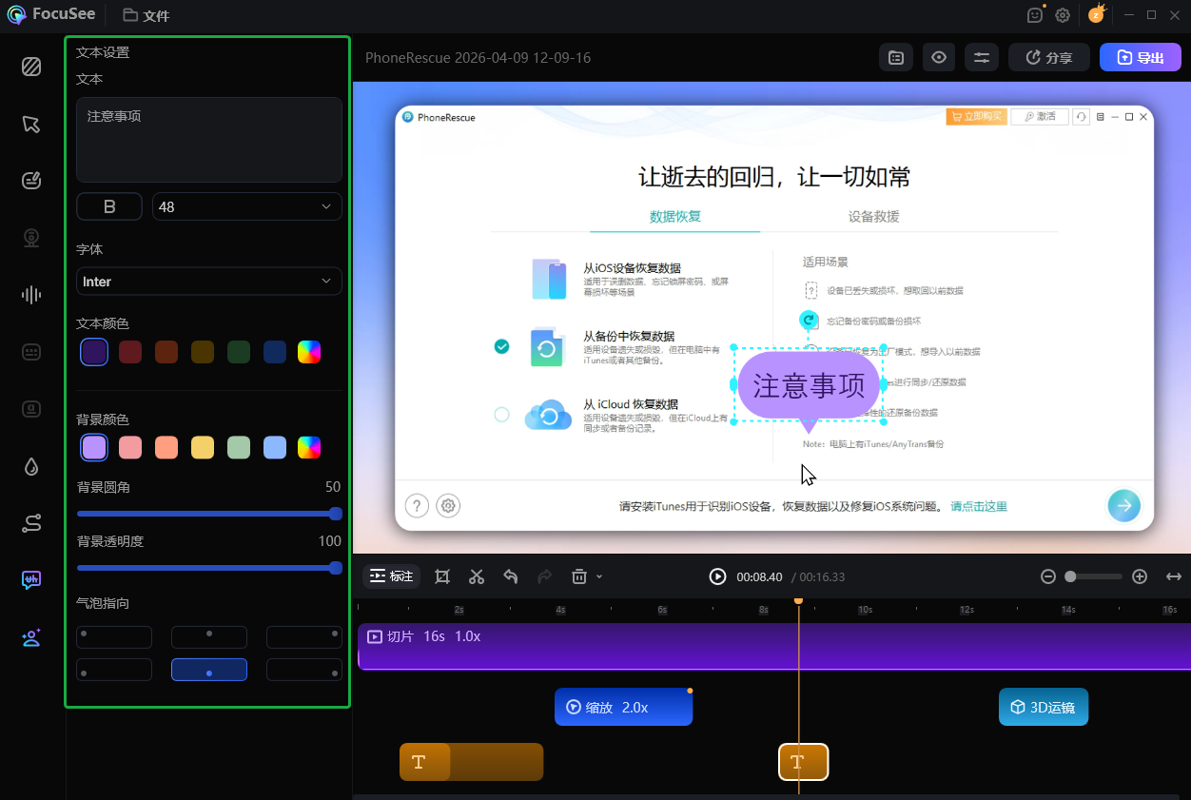Click the bubble rotate handle
Image resolution: width=1191 pixels, height=800 pixels.
[x=809, y=321]
